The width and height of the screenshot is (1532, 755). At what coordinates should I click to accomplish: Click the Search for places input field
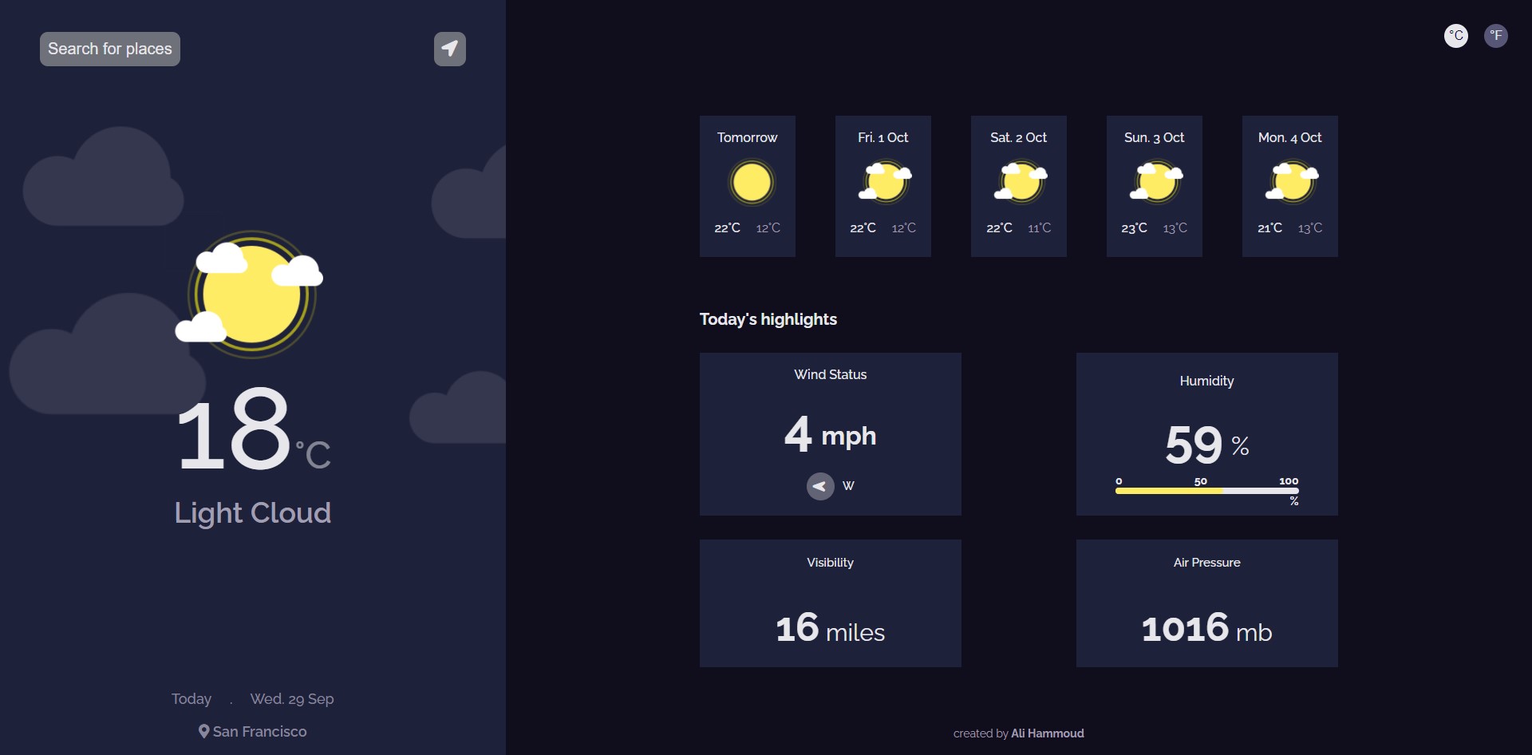[x=109, y=49]
